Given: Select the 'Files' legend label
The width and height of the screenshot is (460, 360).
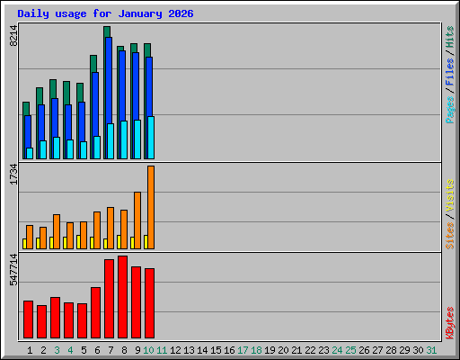Looking at the screenshot, I should coord(449,72).
